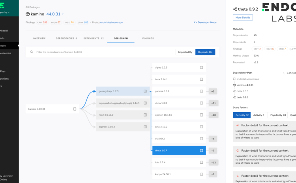The height and width of the screenshot is (183, 296).
Task: Open side panel icon for delta 1.3.3
Action: pos(201,103)
